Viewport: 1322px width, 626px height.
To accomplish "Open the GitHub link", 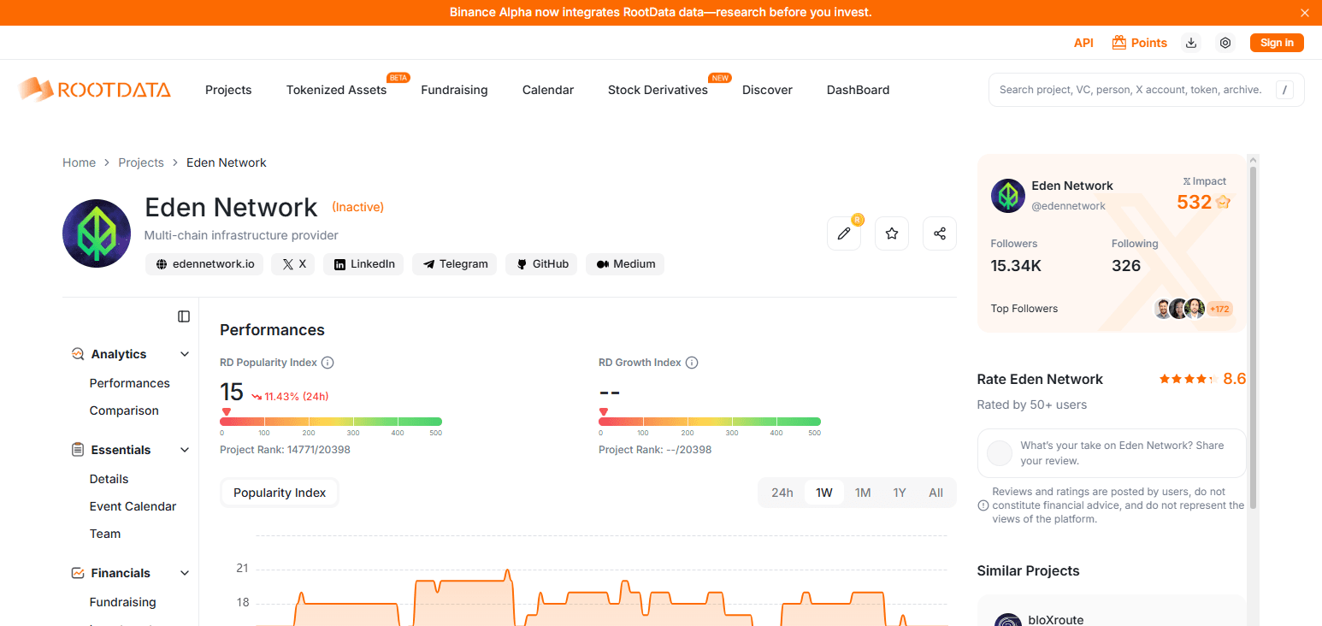I will [x=541, y=264].
